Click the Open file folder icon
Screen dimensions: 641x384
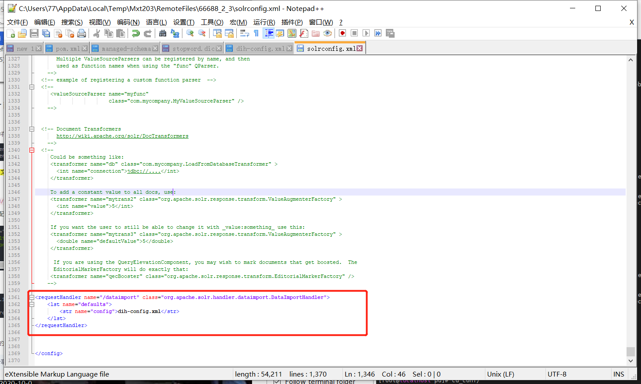[x=22, y=33]
